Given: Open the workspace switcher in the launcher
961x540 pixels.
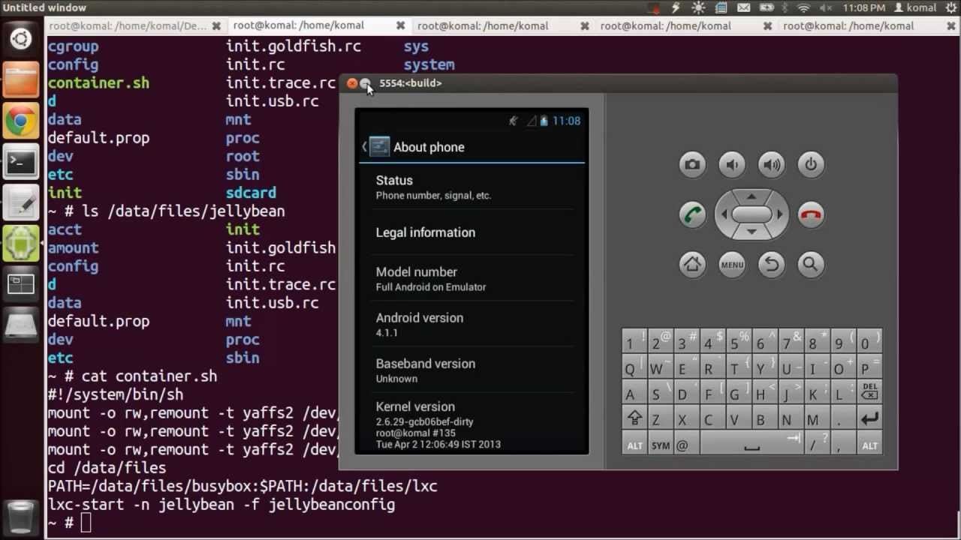Looking at the screenshot, I should click(x=21, y=284).
